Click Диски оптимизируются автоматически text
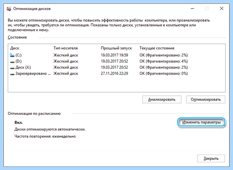This screenshot has height=170, width=233. coord(50,129)
